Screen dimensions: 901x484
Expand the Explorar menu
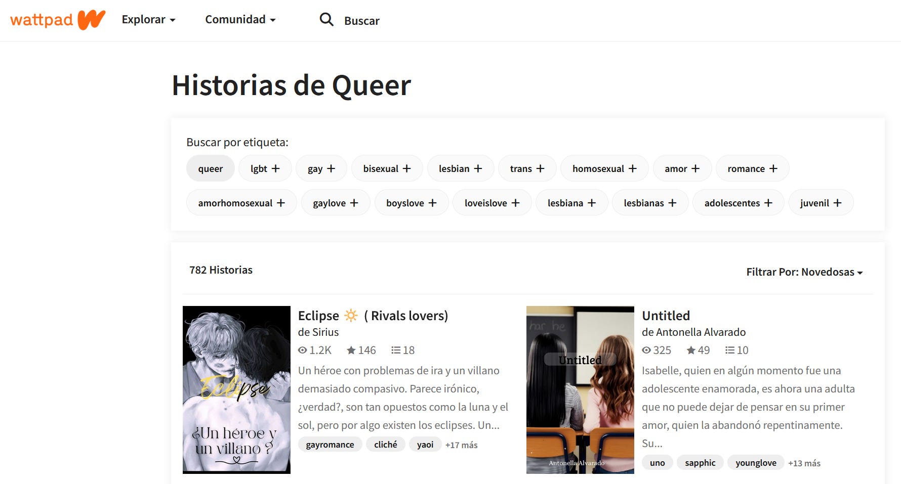(148, 20)
